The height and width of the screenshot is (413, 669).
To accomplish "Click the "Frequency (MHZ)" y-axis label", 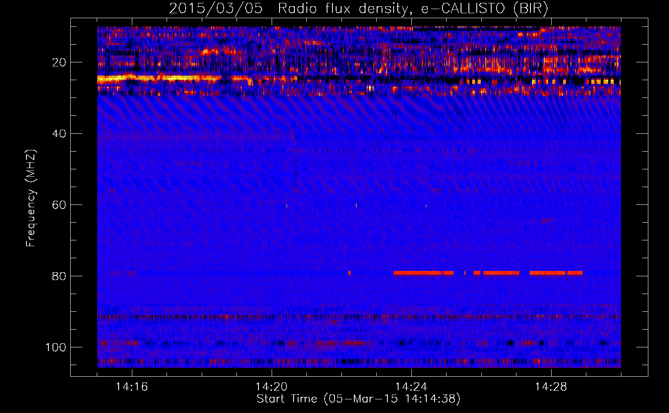I will tap(31, 198).
